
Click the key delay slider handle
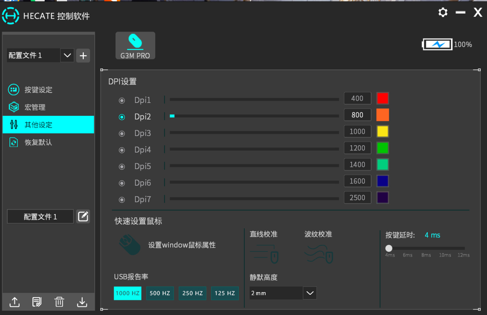click(389, 248)
